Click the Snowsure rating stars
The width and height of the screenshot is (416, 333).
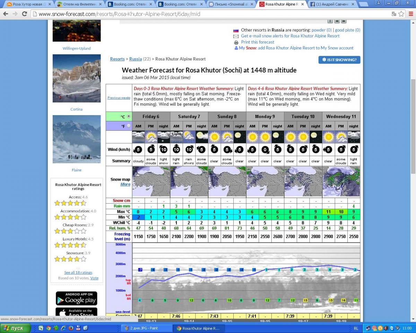[70, 259]
